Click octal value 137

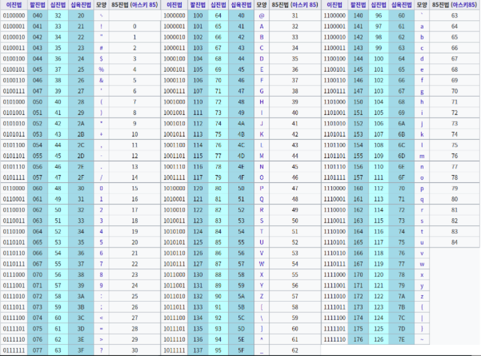198,350
